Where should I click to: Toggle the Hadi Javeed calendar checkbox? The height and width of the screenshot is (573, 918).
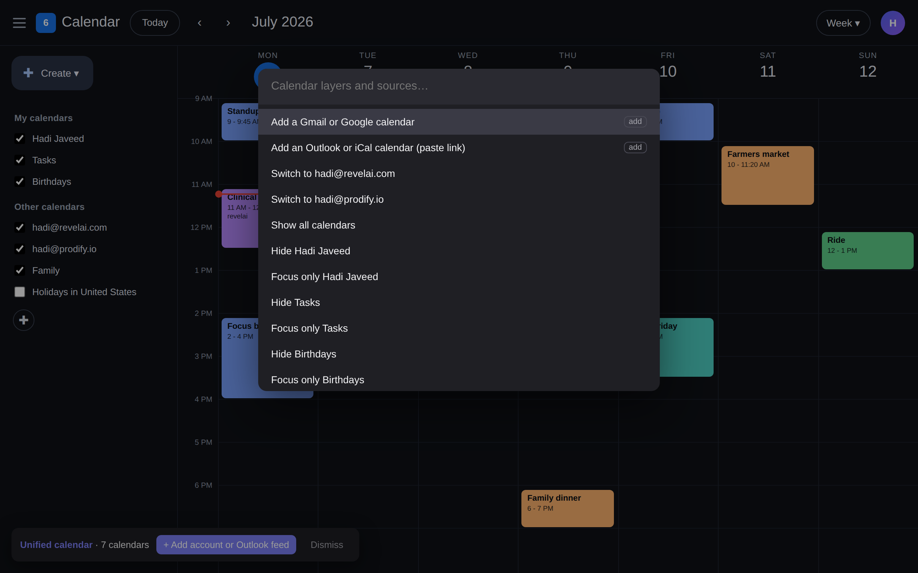coord(20,139)
